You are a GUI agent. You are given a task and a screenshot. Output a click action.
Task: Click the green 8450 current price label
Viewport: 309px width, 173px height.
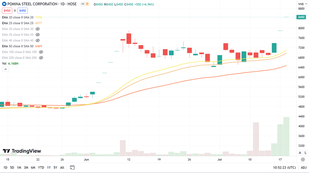point(301,17)
